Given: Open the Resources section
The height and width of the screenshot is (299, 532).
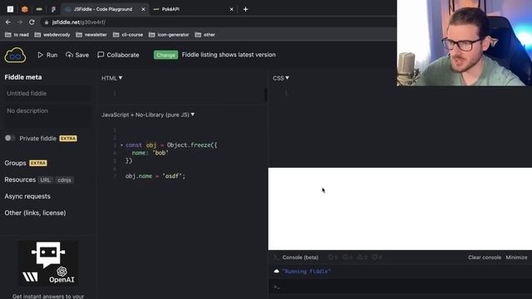Looking at the screenshot, I should [x=20, y=179].
